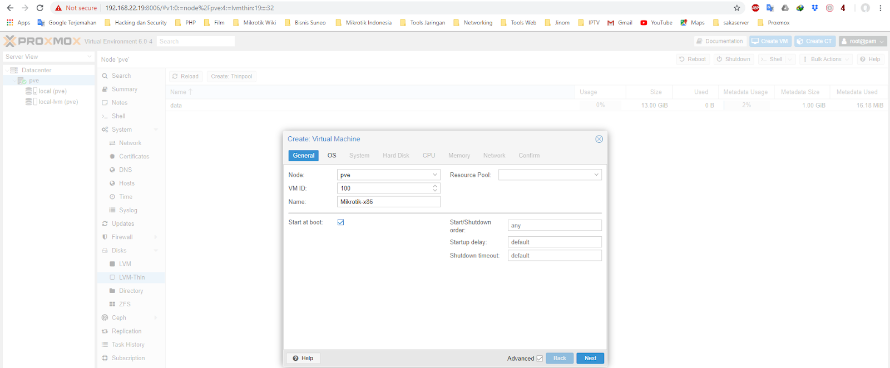
Task: Click the browser reload icon
Action: coord(39,8)
